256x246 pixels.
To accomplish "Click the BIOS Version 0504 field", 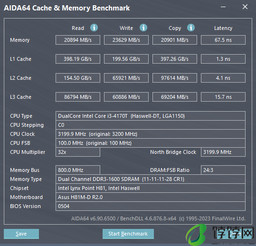I will pyautogui.click(x=151, y=206).
